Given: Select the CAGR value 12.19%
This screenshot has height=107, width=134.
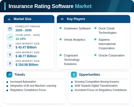Looking at the screenshot, I should [21, 39].
